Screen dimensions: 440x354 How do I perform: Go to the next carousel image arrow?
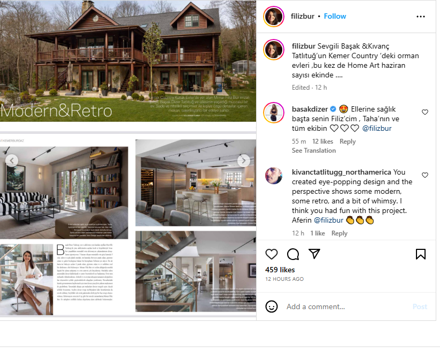(244, 161)
